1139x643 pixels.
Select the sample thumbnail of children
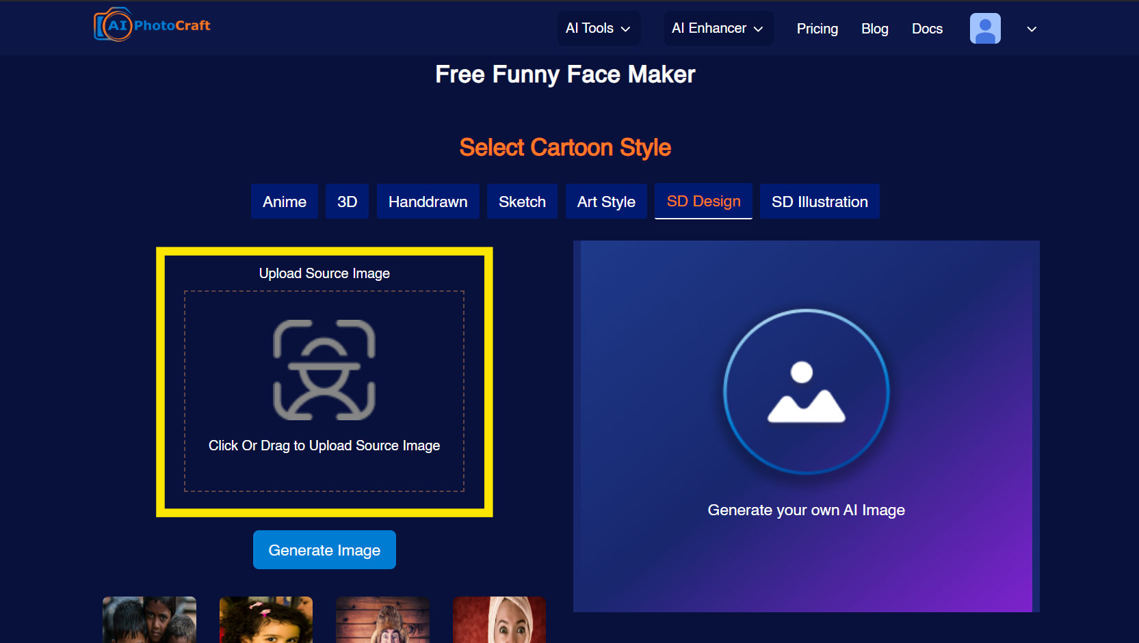pyautogui.click(x=149, y=620)
